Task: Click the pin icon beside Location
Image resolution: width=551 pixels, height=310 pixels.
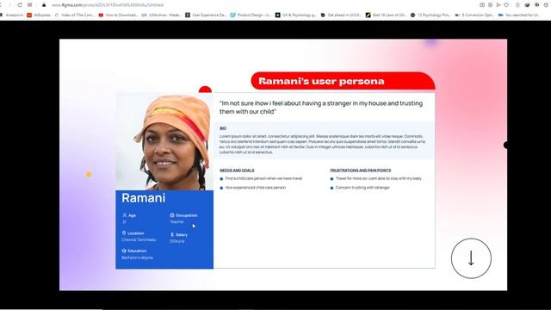Action: point(124,233)
